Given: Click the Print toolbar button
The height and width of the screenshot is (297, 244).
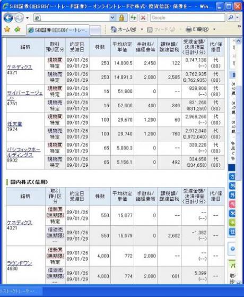Looking at the screenshot, I should point(197,29).
